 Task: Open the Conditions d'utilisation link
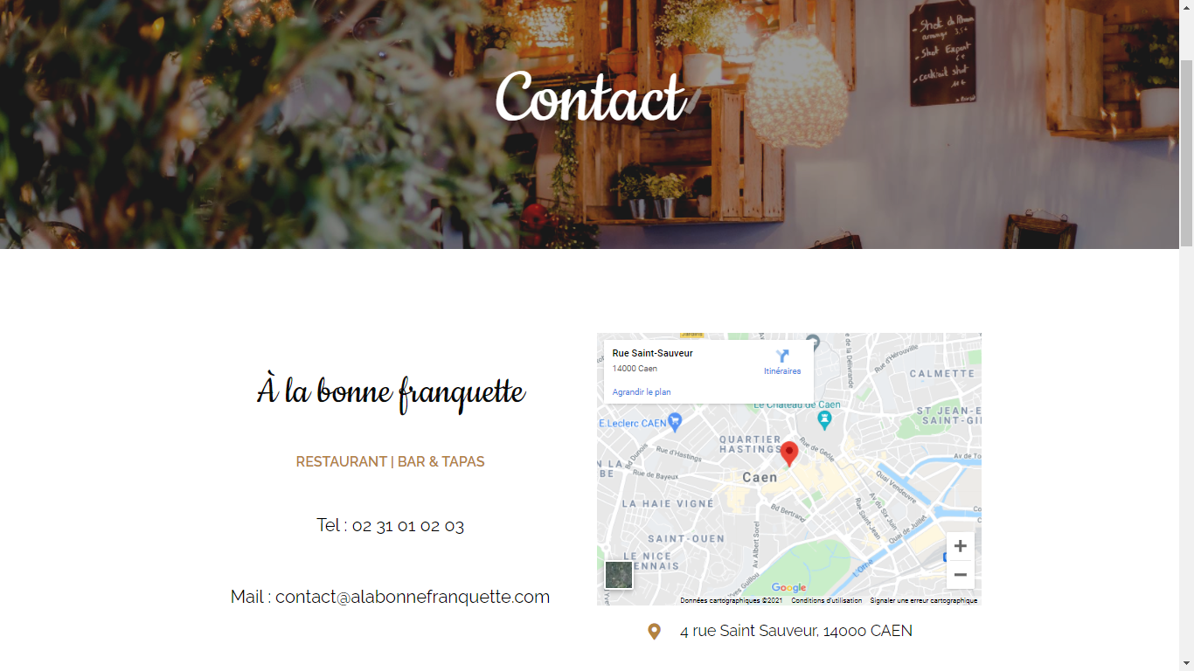click(x=827, y=600)
